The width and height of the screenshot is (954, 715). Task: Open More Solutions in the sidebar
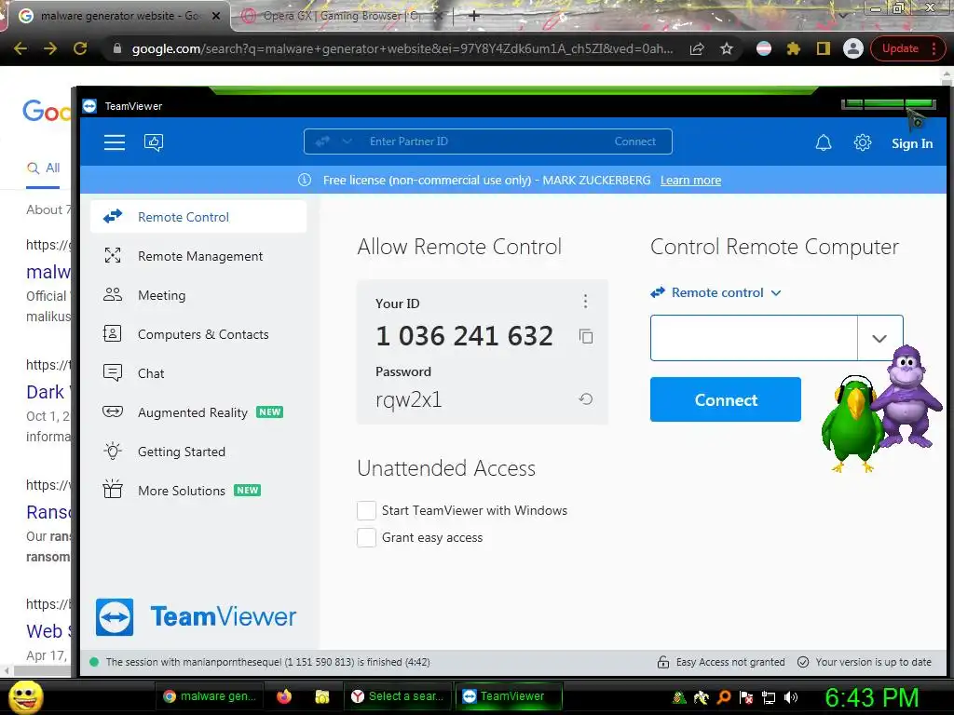coord(198,491)
